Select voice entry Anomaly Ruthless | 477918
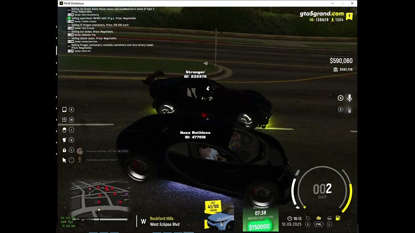 pos(101,151)
